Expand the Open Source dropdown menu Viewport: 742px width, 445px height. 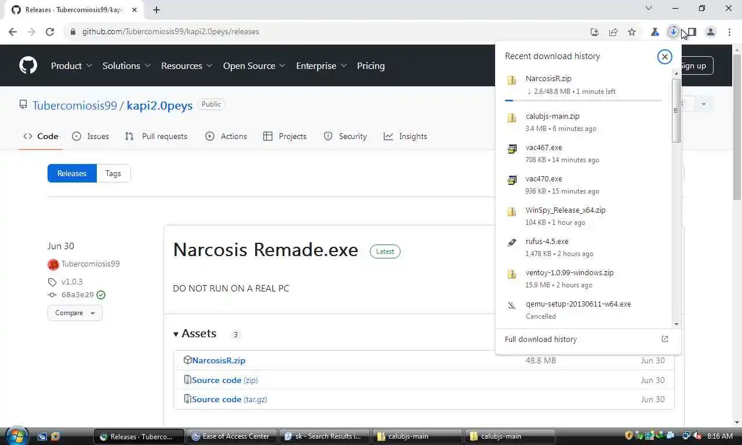coord(254,65)
